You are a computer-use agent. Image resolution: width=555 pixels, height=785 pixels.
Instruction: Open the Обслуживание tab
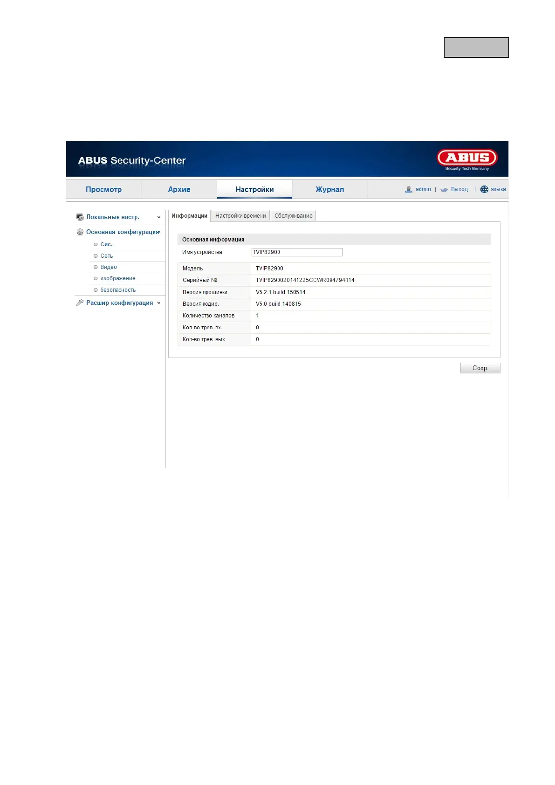(294, 216)
